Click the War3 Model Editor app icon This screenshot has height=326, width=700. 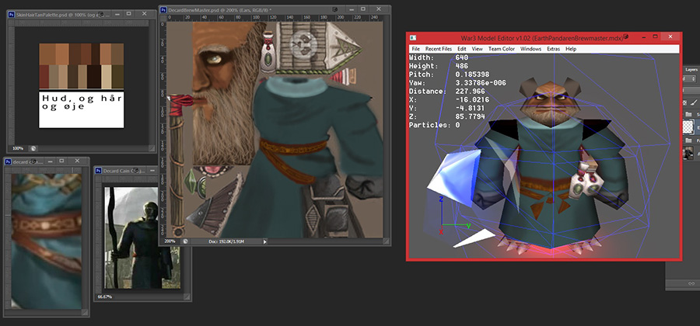tap(414, 38)
